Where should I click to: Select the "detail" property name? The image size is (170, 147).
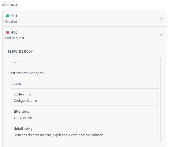tap(18, 128)
